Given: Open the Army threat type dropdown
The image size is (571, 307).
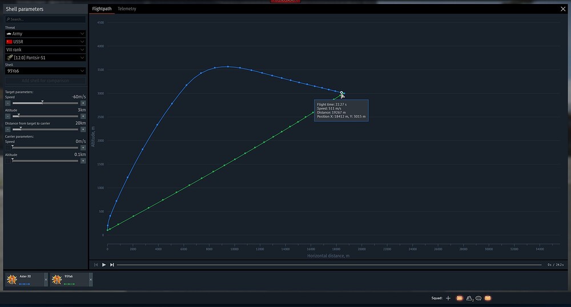Looking at the screenshot, I should [x=46, y=34].
